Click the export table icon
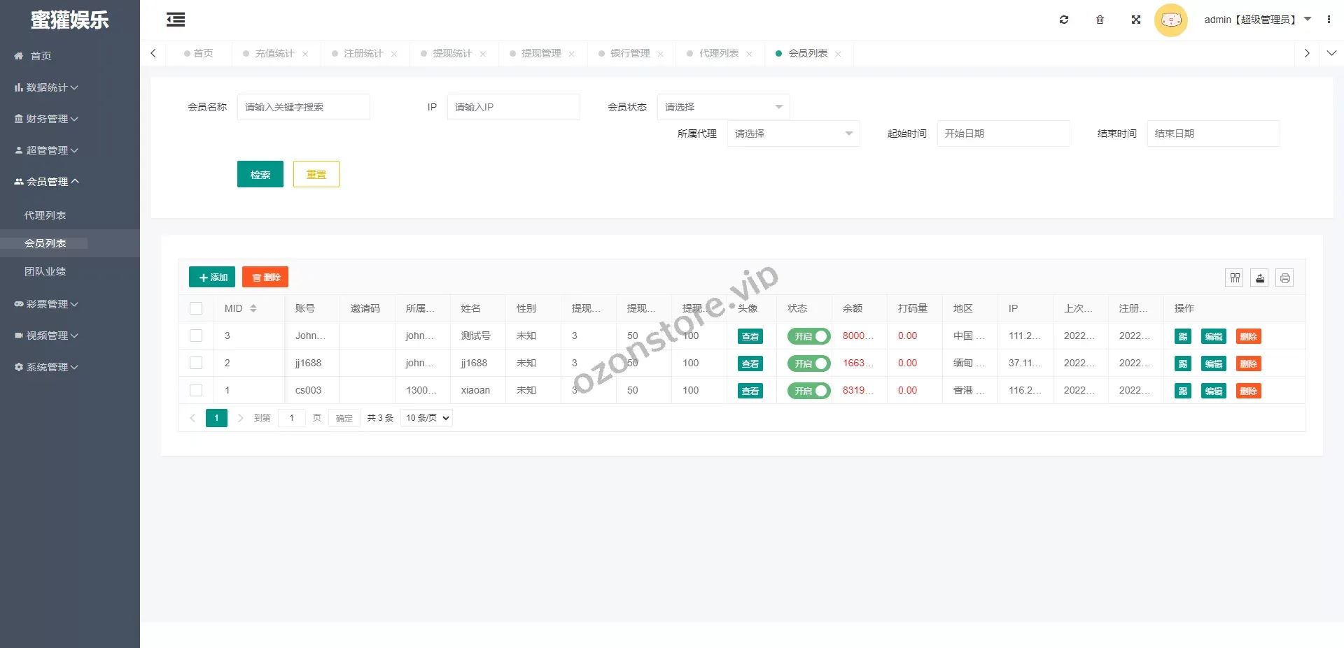The height and width of the screenshot is (648, 1344). [x=1260, y=278]
